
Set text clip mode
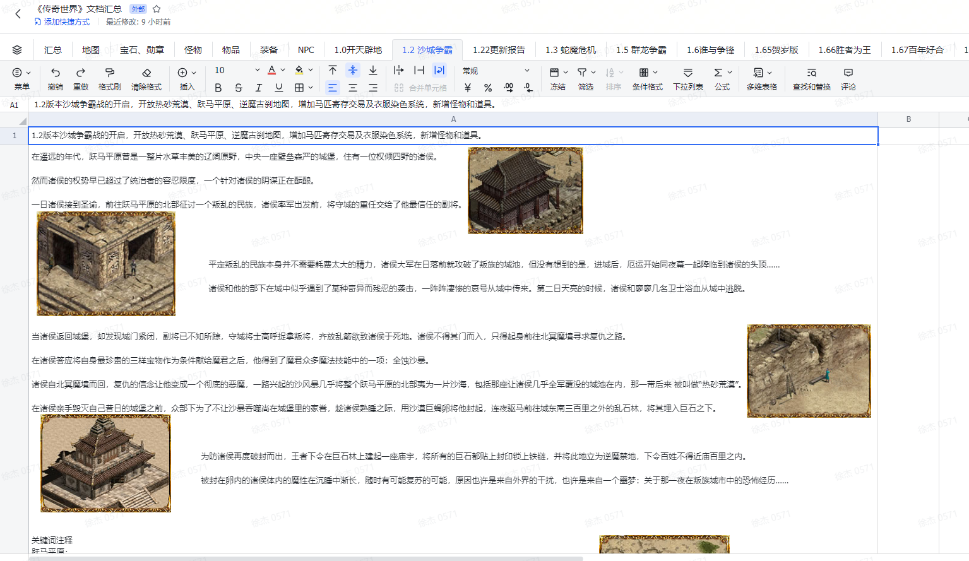(419, 70)
